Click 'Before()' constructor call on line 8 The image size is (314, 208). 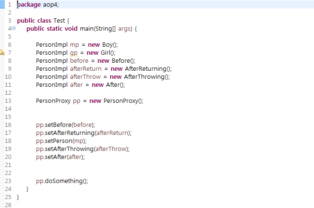[x=123, y=61]
